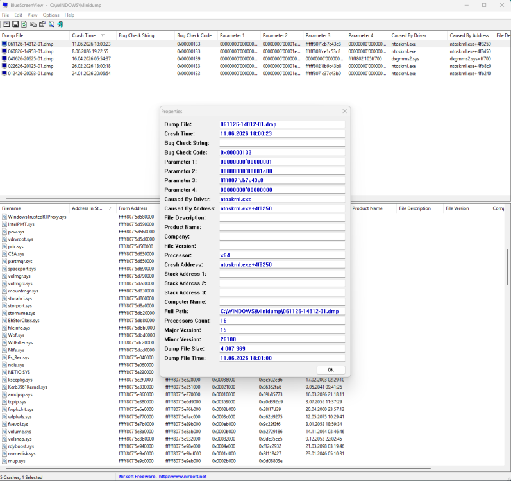Copy selected items using toolbar copy icon
The width and height of the screenshot is (511, 481).
[33, 24]
